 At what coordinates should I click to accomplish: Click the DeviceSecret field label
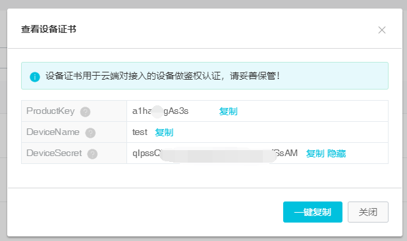click(x=54, y=153)
